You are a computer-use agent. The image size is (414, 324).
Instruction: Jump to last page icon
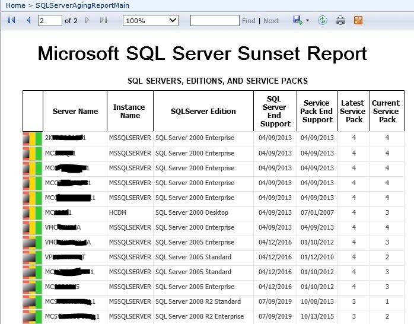pyautogui.click(x=103, y=20)
